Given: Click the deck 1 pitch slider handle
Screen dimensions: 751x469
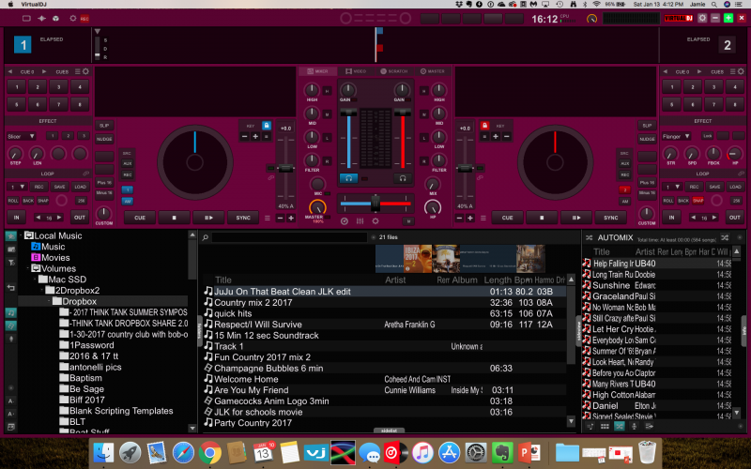Looking at the screenshot, I should 286,169.
